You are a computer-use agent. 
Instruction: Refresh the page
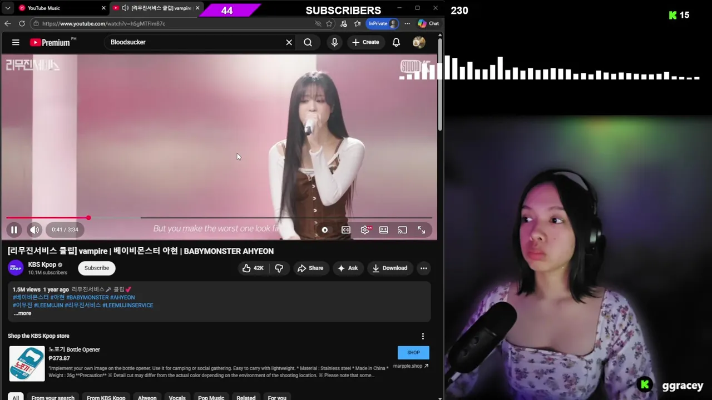(22, 23)
